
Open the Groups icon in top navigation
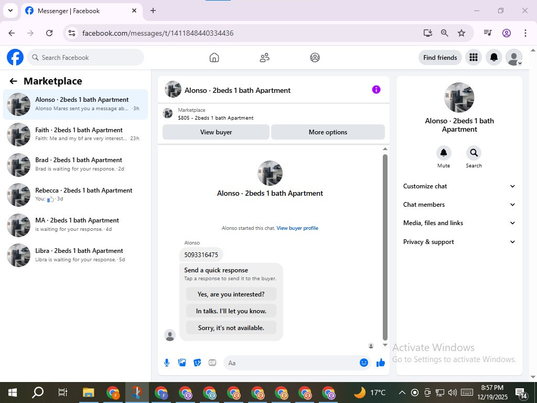[x=315, y=58]
